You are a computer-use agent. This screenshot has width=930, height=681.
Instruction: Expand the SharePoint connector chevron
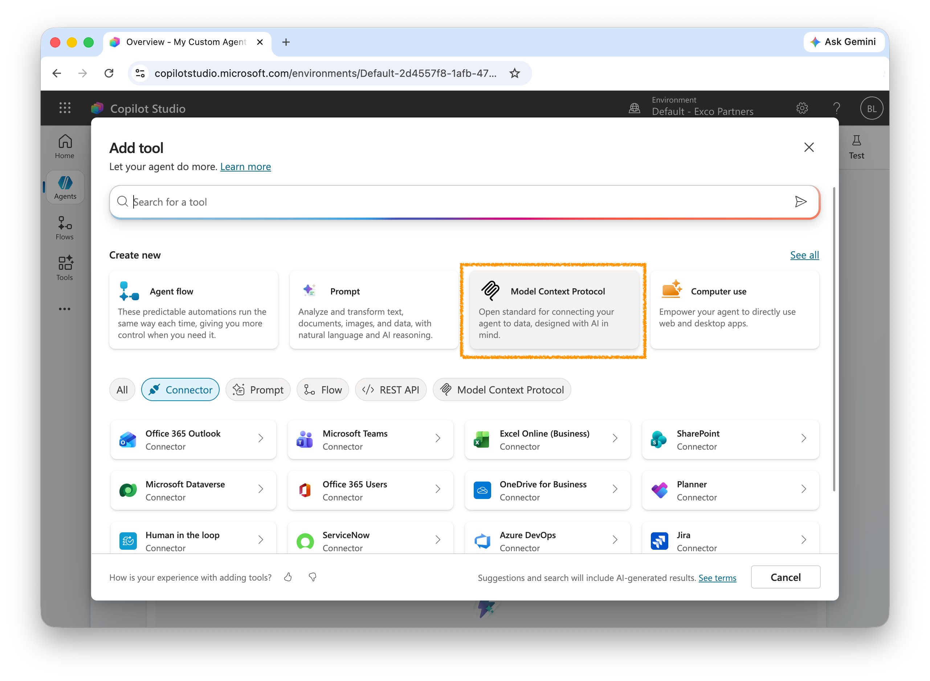(x=803, y=438)
